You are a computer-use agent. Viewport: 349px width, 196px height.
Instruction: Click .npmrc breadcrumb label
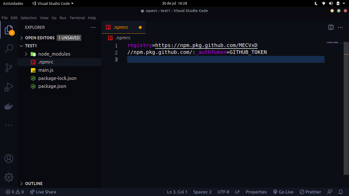pyautogui.click(x=123, y=38)
